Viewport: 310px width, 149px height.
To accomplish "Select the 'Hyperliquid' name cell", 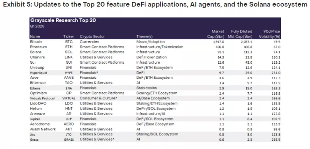I will point(39,73).
